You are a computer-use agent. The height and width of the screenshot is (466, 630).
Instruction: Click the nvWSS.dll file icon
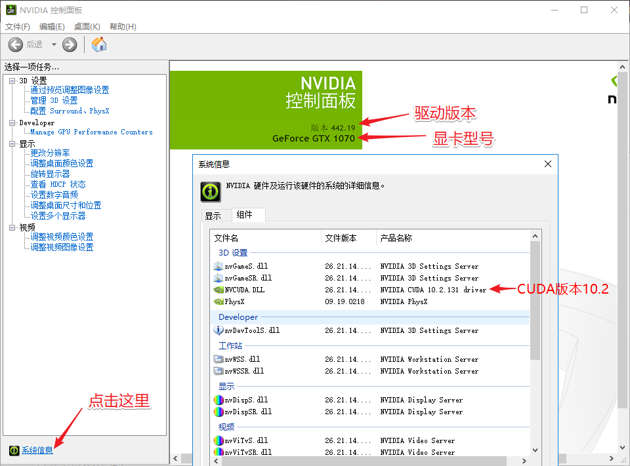tap(218, 359)
